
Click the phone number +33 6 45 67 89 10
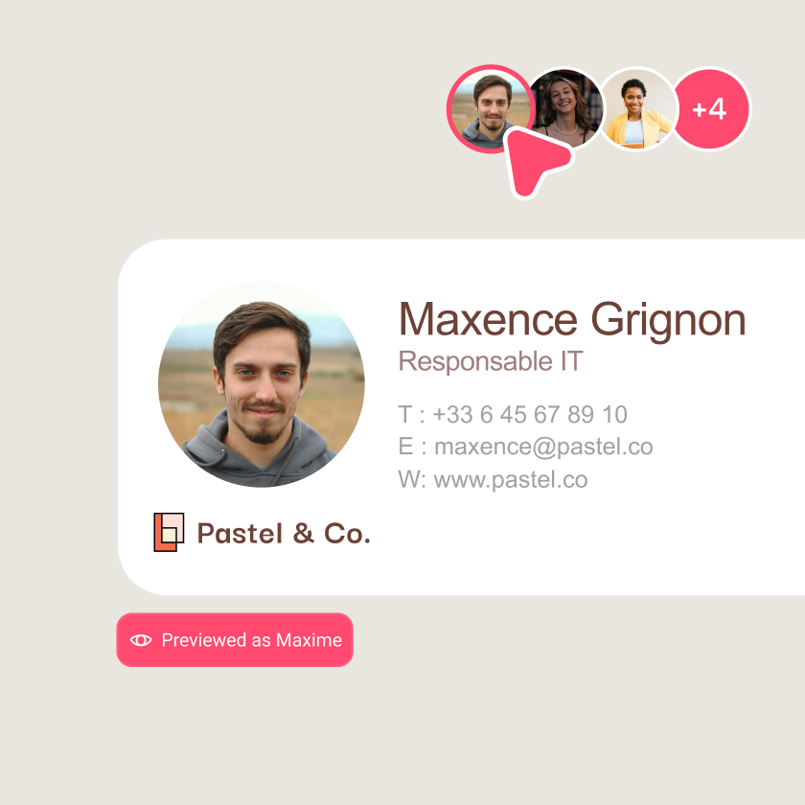[530, 414]
